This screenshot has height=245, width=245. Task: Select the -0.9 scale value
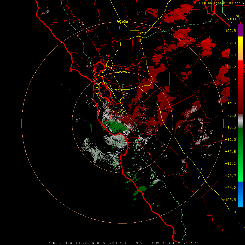[x=232, y=115]
